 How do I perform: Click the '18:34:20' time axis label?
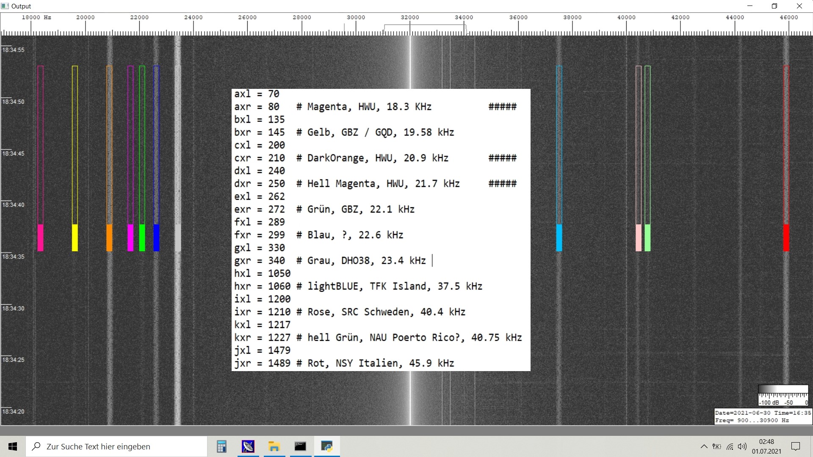point(13,412)
